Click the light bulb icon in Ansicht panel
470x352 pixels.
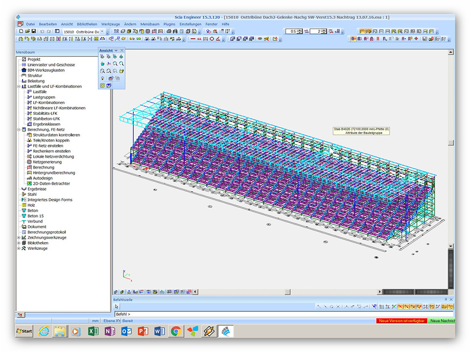(102, 78)
